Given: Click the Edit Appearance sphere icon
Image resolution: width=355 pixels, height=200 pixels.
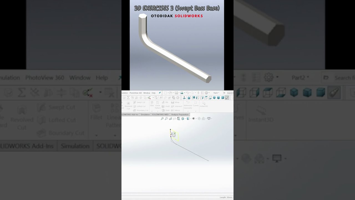Looking at the screenshot, I should (x=199, y=119).
